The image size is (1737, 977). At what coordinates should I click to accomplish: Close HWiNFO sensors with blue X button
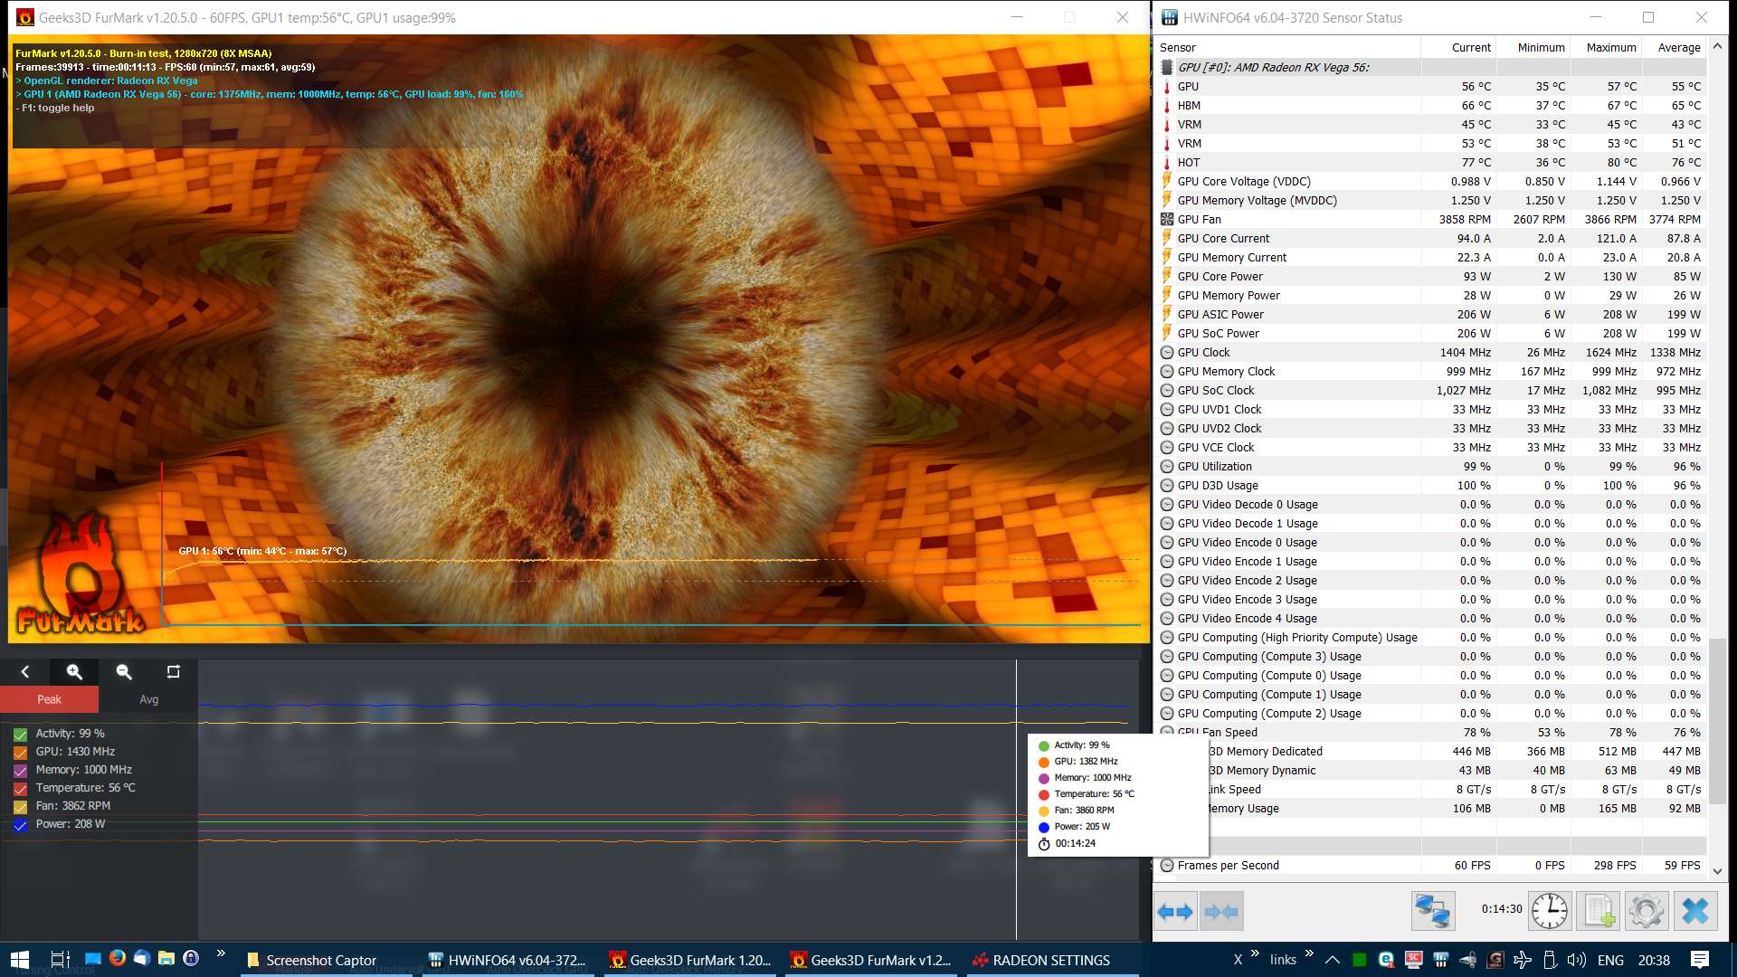(1695, 911)
